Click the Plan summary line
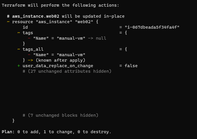This screenshot has height=139, width=197. click(56, 132)
